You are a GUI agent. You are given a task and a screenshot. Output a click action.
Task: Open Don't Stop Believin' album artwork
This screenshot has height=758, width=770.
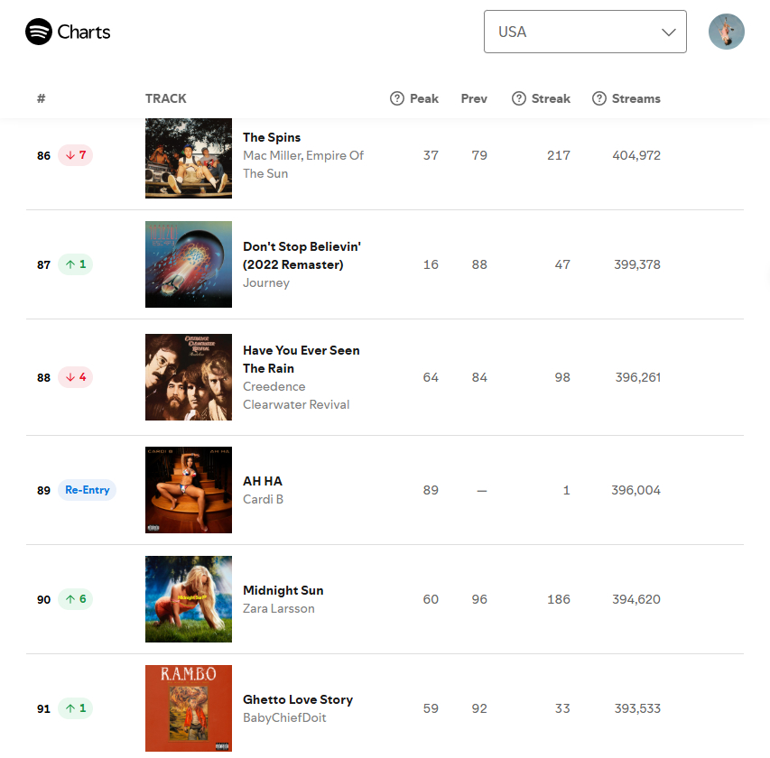(x=189, y=264)
